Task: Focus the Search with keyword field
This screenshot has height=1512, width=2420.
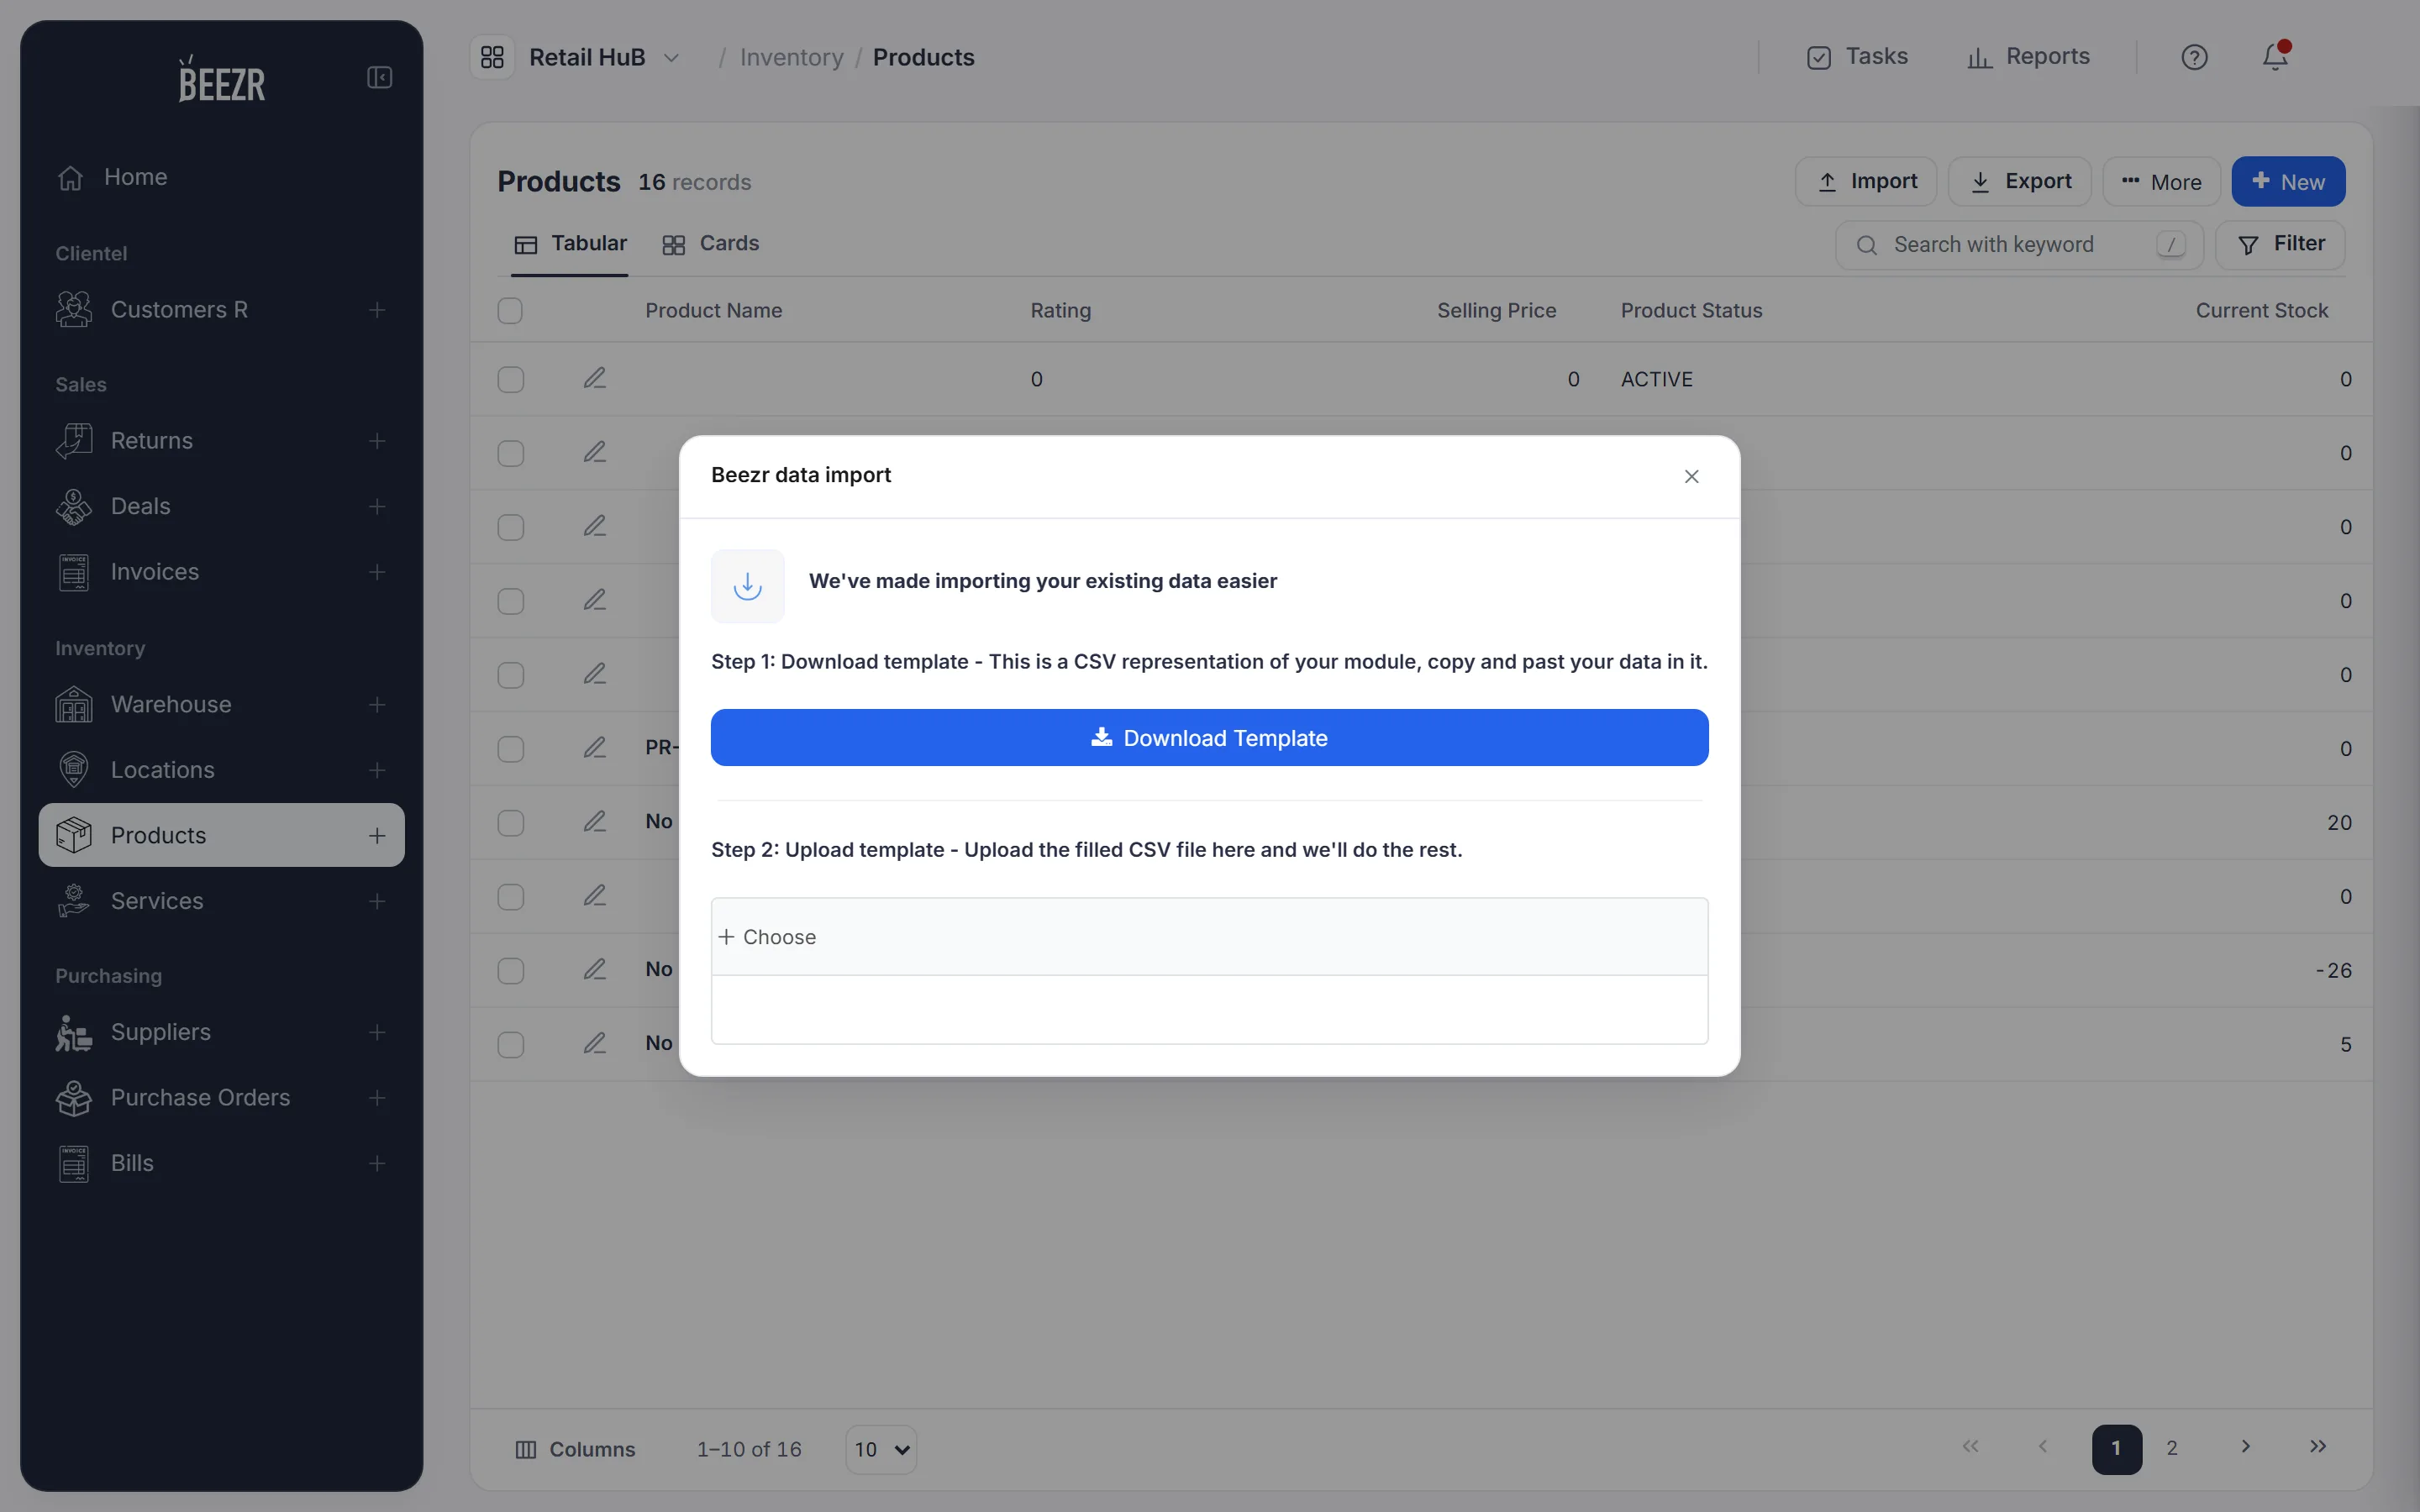Action: (2019, 245)
